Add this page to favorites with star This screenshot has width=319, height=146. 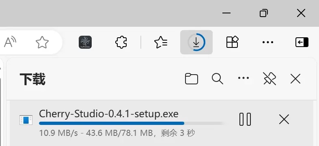coord(42,42)
